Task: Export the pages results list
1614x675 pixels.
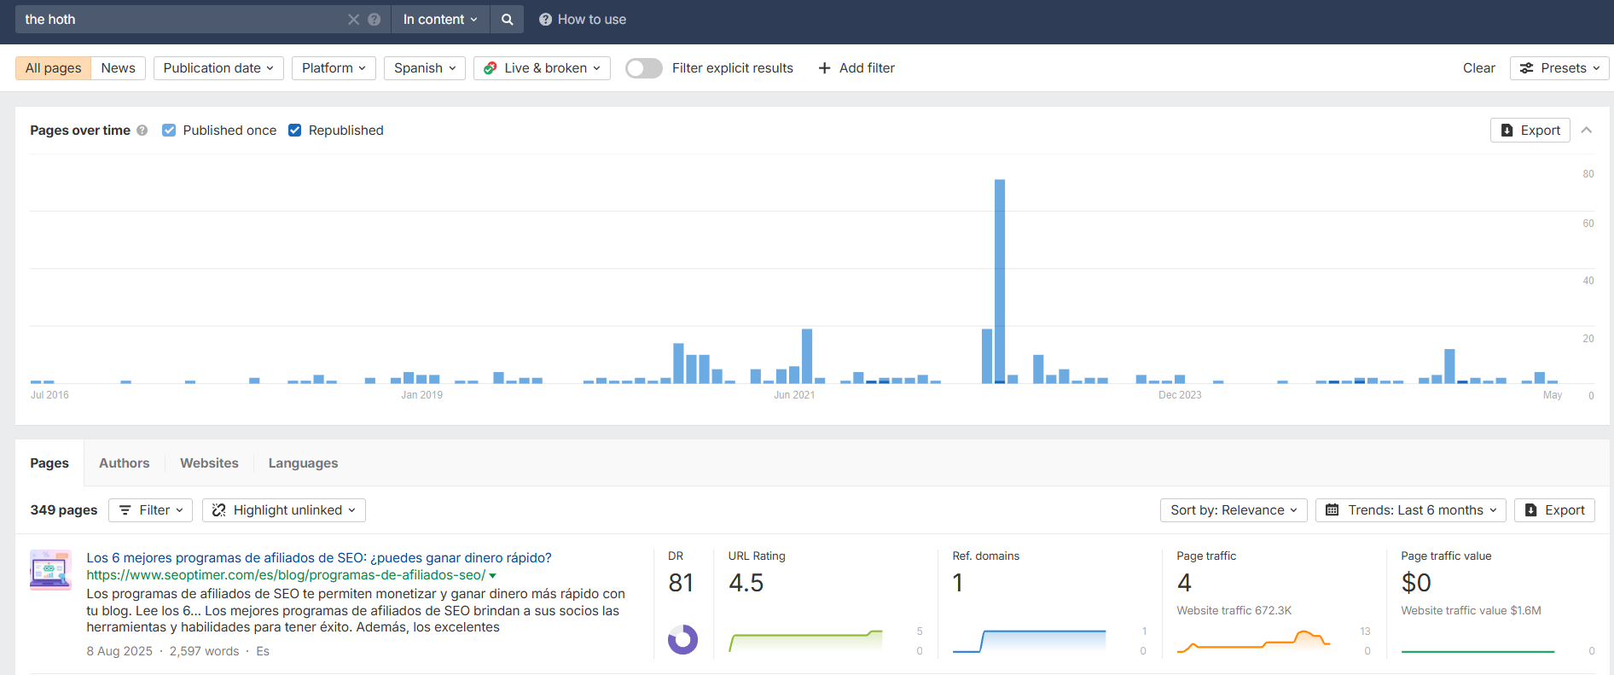Action: [1554, 510]
